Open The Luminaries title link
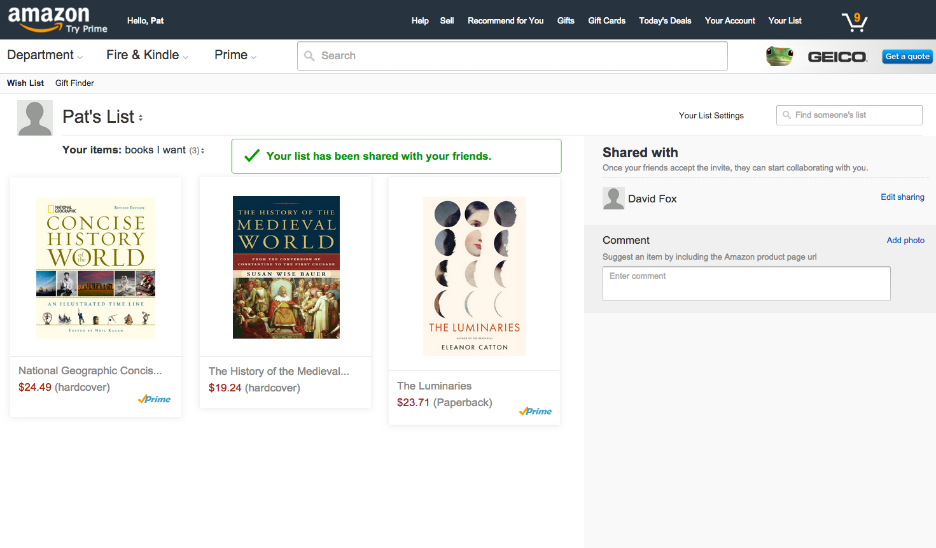 [435, 386]
